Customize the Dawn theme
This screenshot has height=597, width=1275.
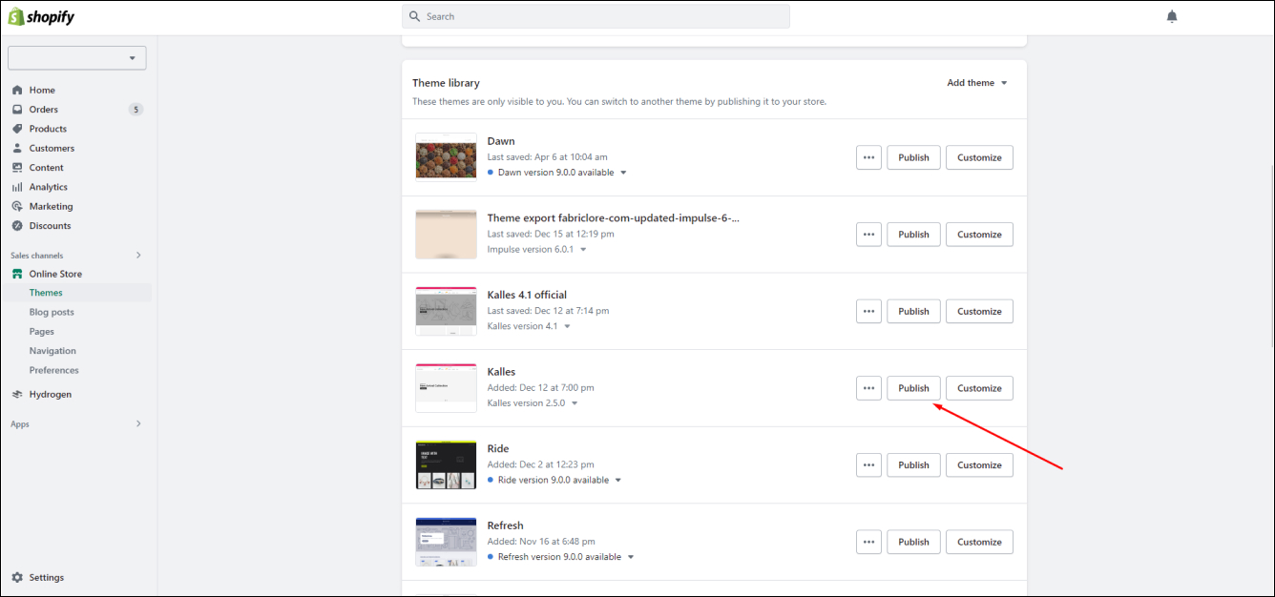click(x=979, y=157)
